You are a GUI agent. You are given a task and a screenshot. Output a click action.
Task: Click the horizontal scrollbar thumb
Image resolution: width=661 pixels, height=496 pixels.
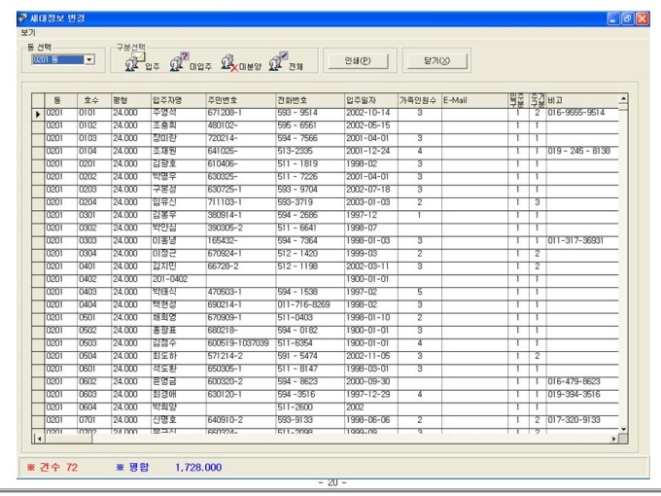68,439
